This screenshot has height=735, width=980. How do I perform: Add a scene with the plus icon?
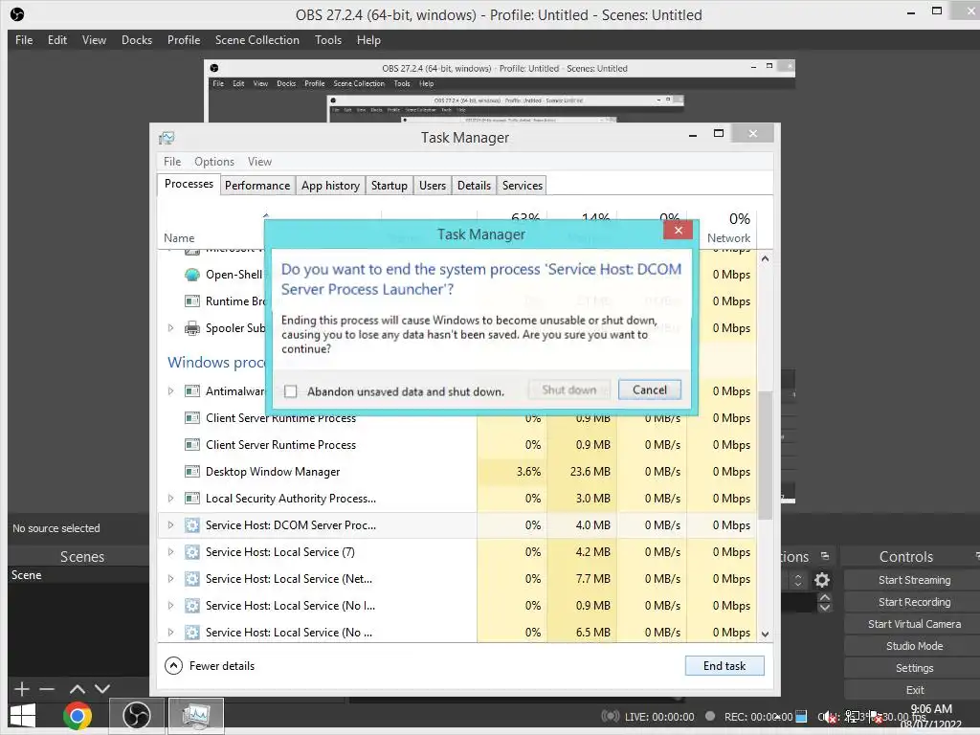pos(22,689)
